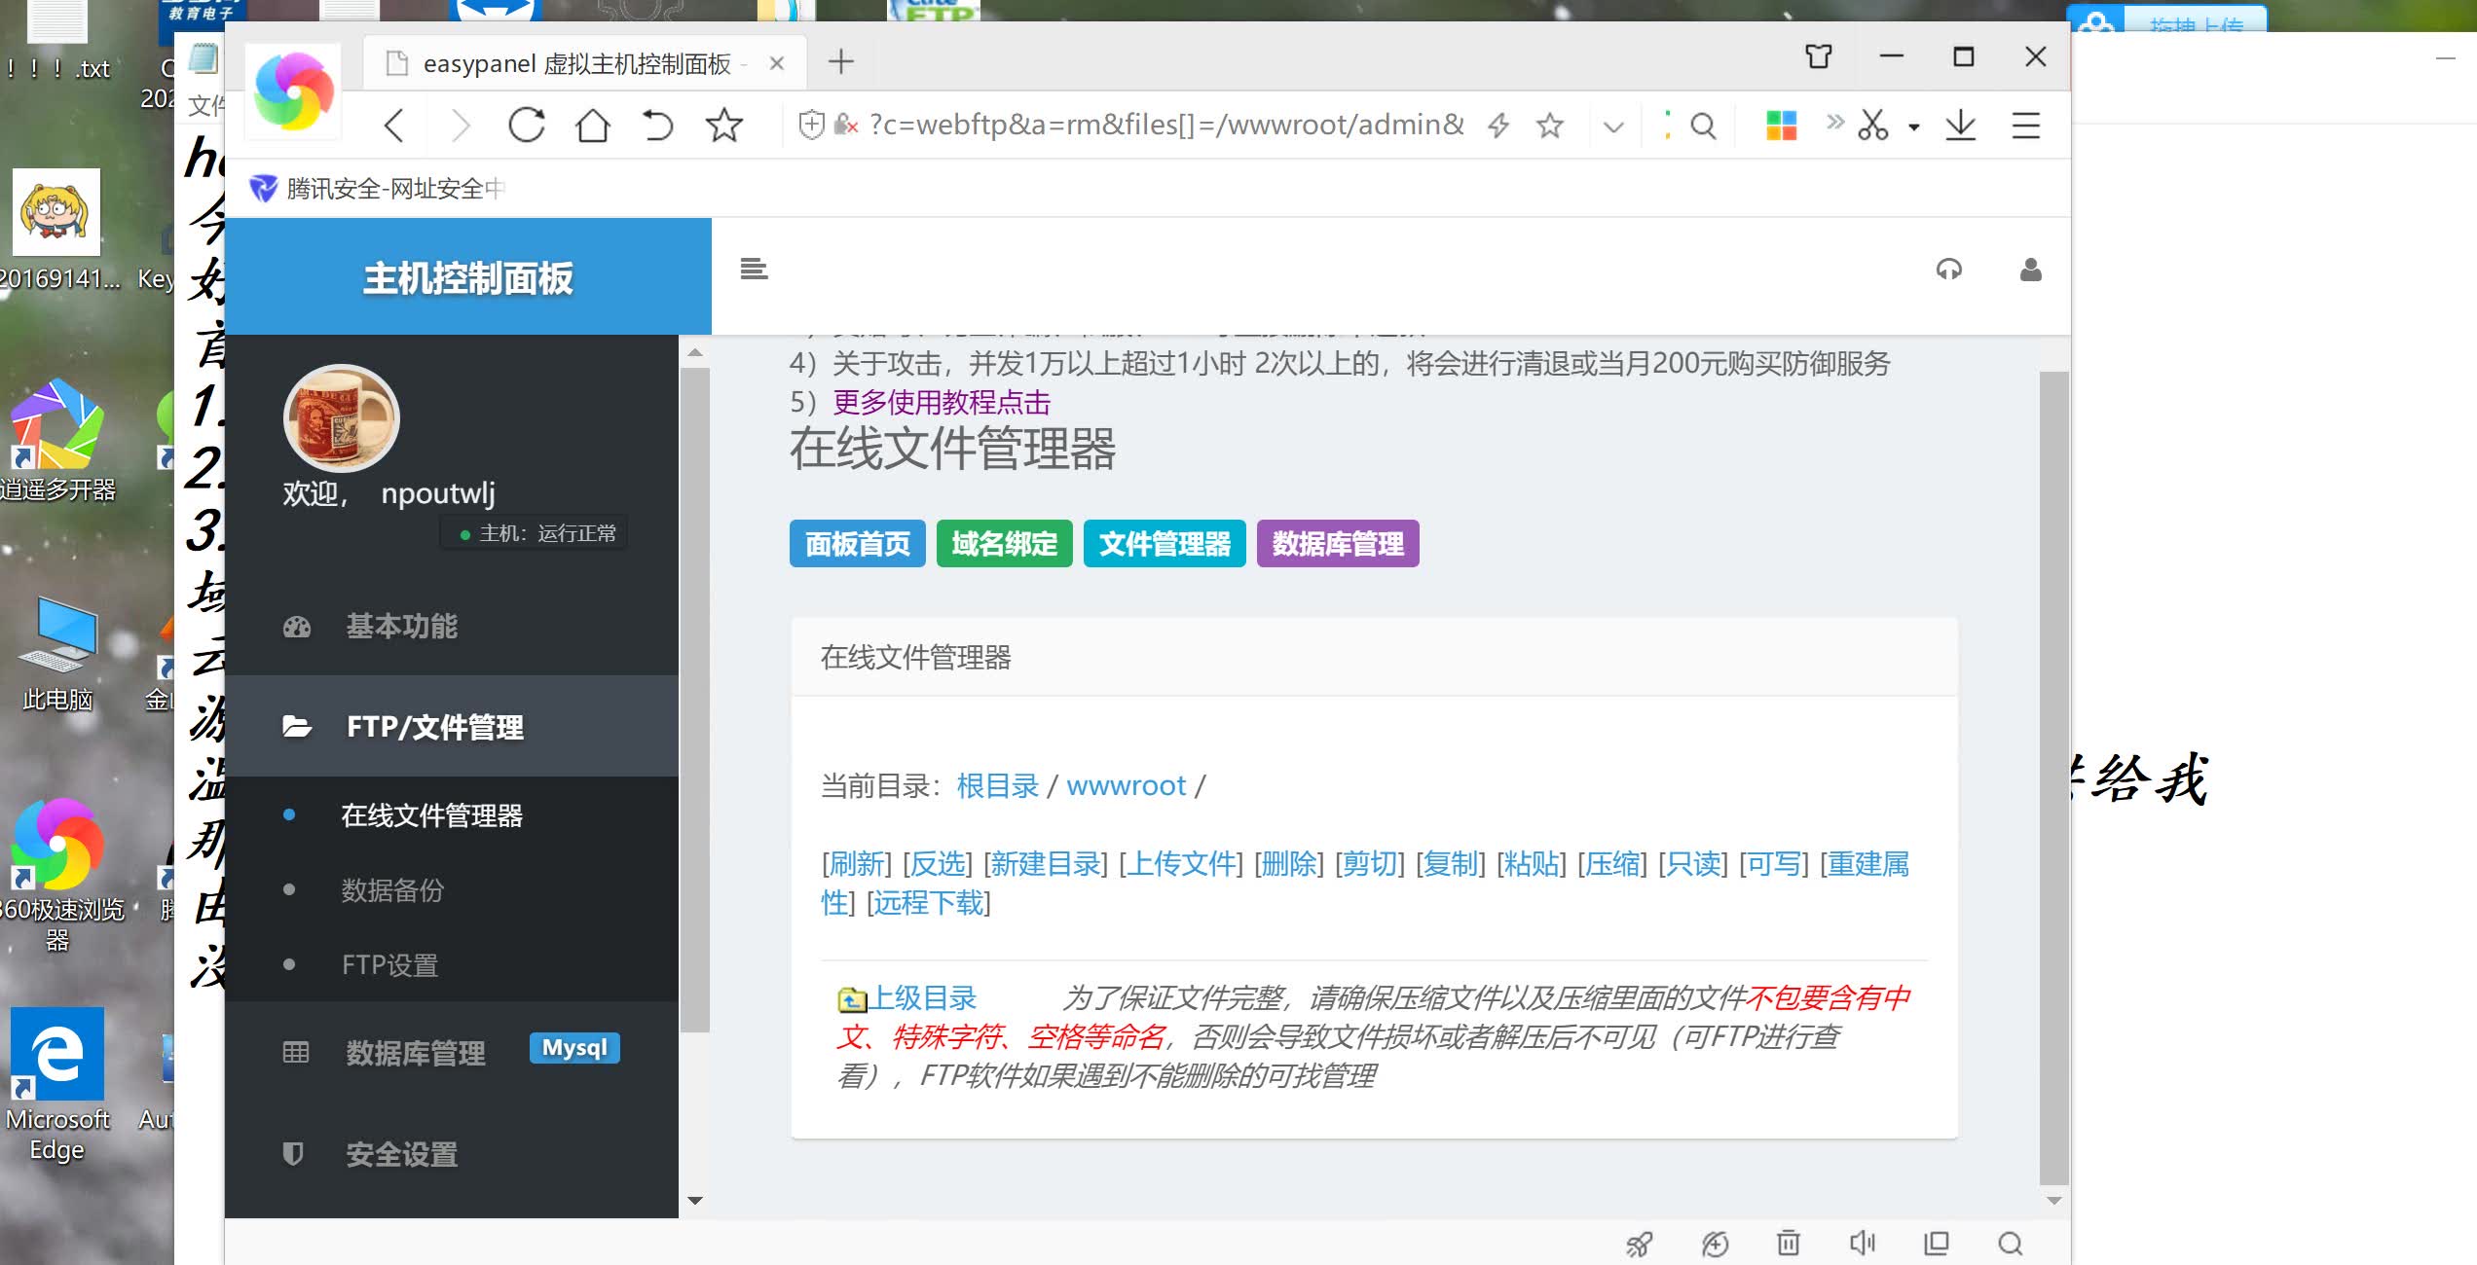2477x1265 pixels.
Task: Click the 粘贴 link
Action: point(1532,863)
